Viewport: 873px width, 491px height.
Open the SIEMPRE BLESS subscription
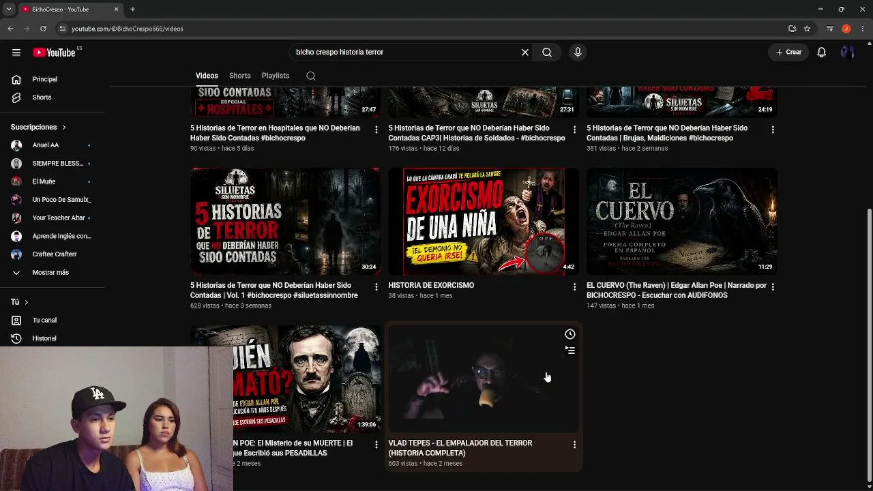[x=53, y=164]
